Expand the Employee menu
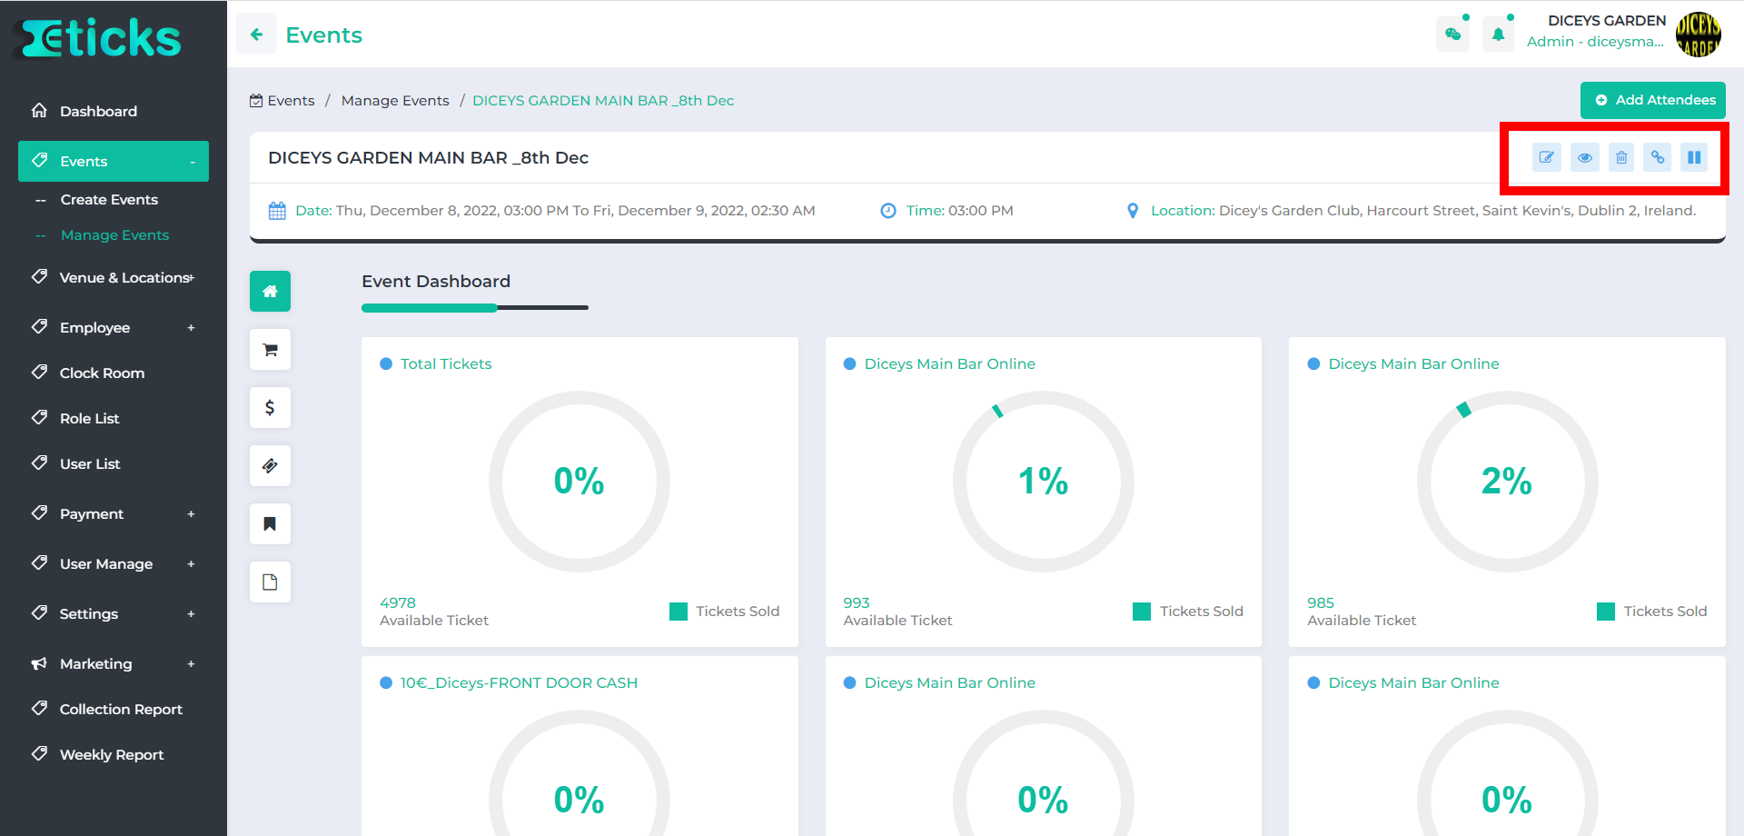 point(191,328)
